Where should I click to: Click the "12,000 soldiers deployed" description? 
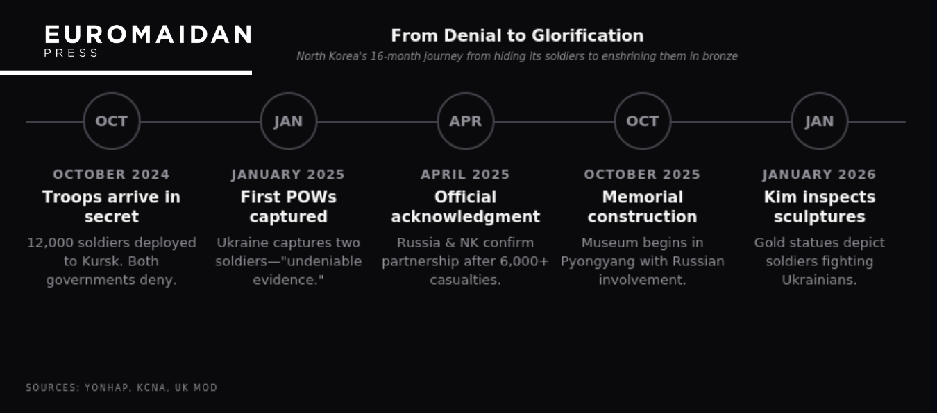tap(111, 261)
